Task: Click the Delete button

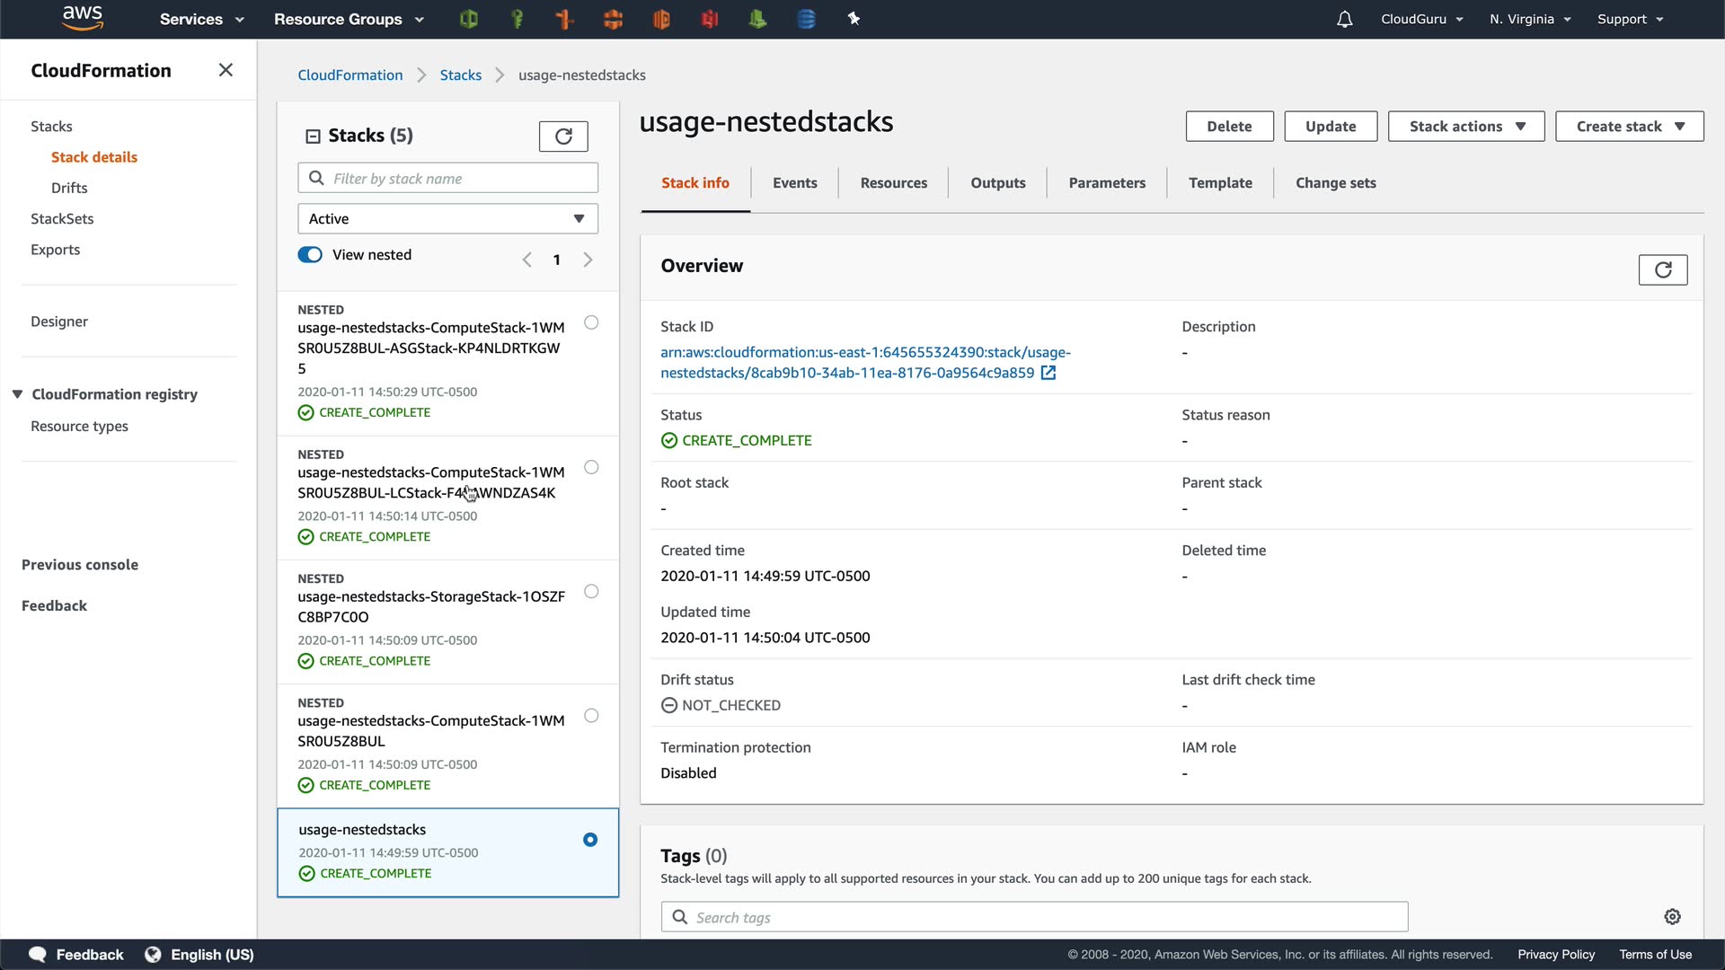Action: pyautogui.click(x=1228, y=127)
